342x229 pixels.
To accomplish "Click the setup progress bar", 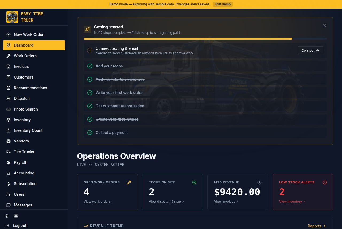I will click(205, 39).
